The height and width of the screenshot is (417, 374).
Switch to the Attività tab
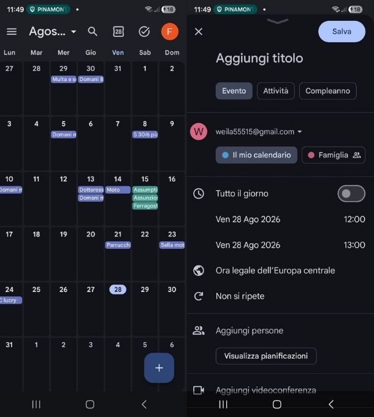click(x=276, y=91)
